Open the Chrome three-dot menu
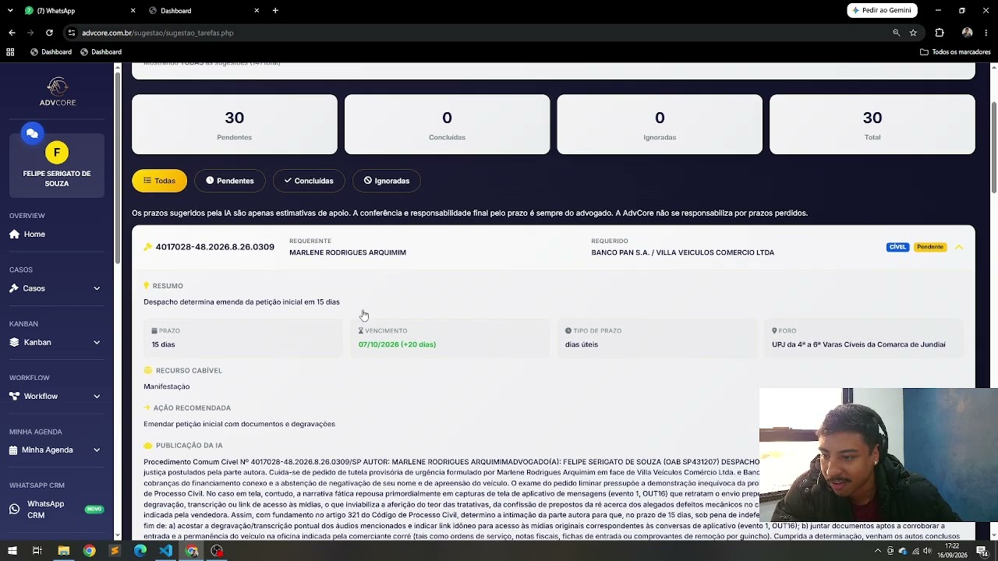The width and height of the screenshot is (998, 561). click(986, 33)
